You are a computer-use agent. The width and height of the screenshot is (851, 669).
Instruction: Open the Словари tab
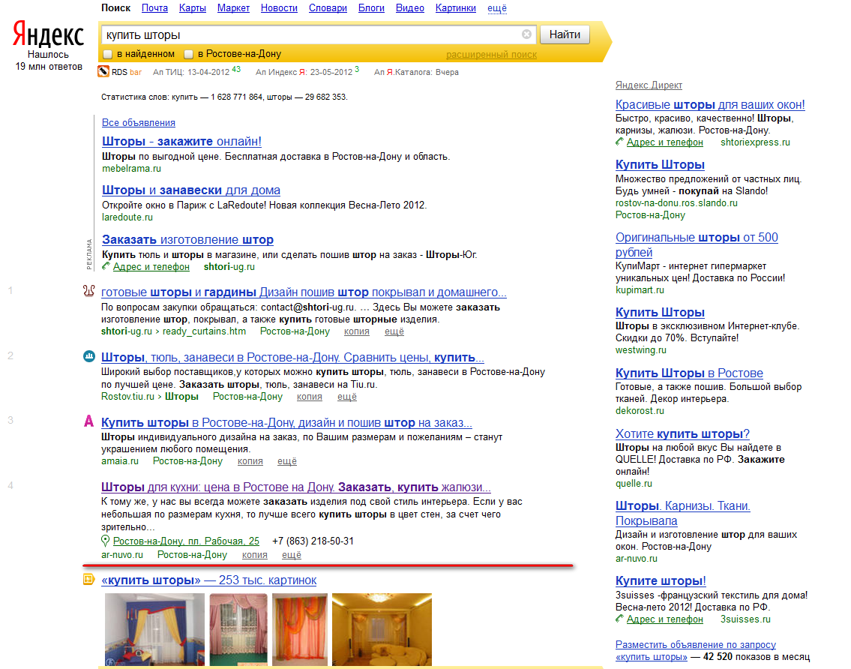click(328, 8)
